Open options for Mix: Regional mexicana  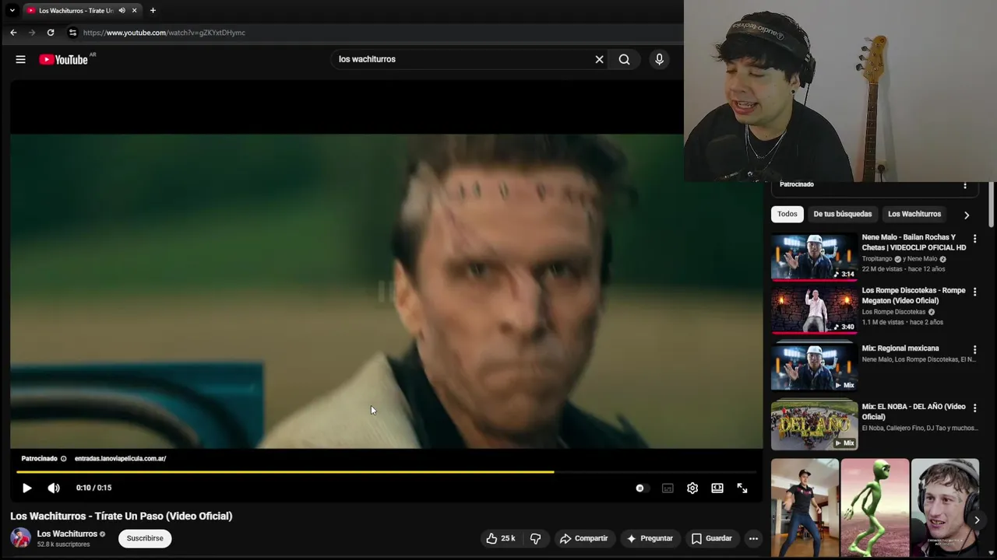pyautogui.click(x=974, y=350)
